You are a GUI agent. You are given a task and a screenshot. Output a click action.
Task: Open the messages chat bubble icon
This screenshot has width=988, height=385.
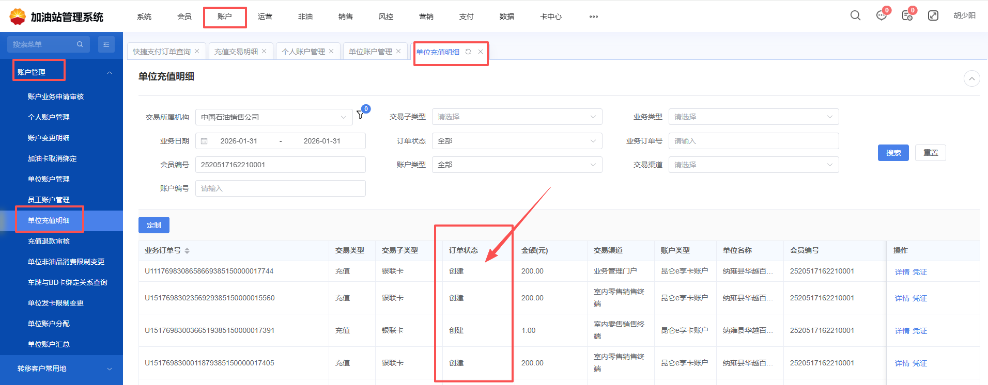click(x=881, y=16)
